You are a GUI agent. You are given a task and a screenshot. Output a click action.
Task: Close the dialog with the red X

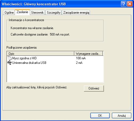pos(130,4)
